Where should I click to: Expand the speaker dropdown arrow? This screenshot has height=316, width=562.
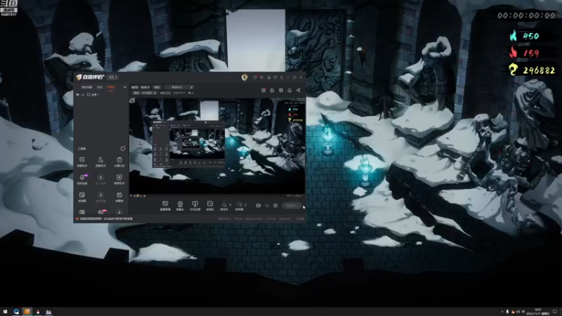point(245,205)
